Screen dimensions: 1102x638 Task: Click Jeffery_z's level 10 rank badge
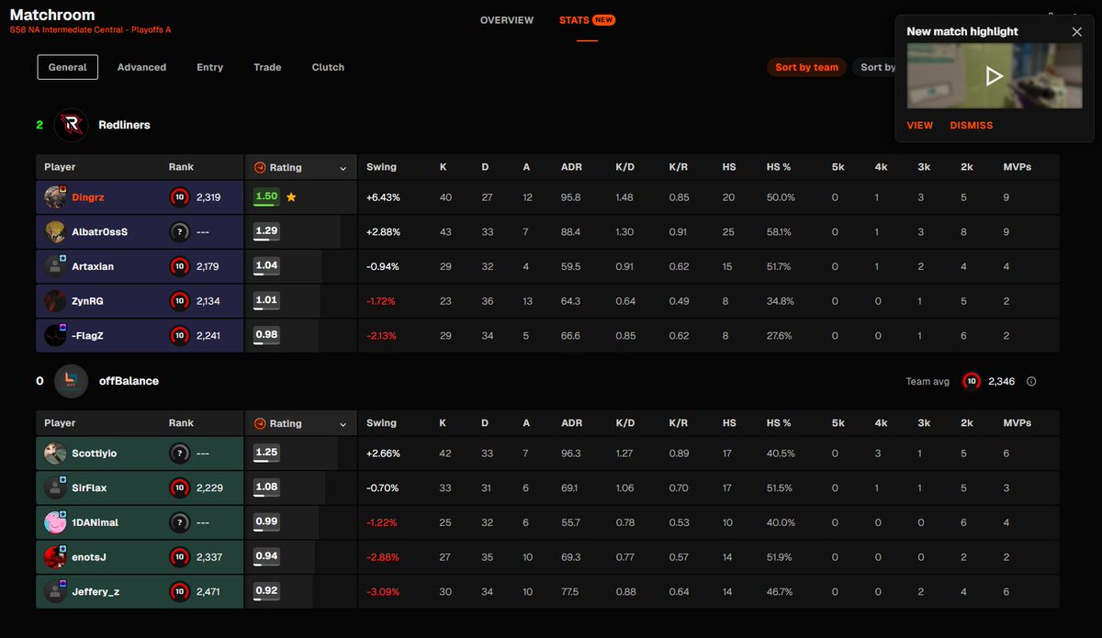point(179,591)
